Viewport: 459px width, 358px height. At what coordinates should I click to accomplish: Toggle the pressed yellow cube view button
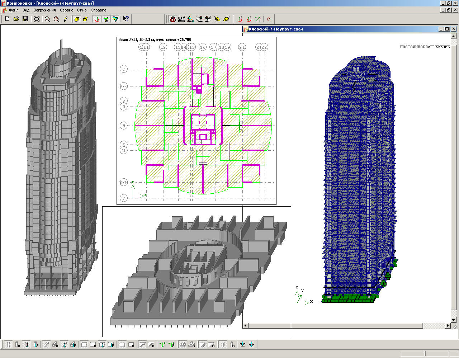point(77,19)
